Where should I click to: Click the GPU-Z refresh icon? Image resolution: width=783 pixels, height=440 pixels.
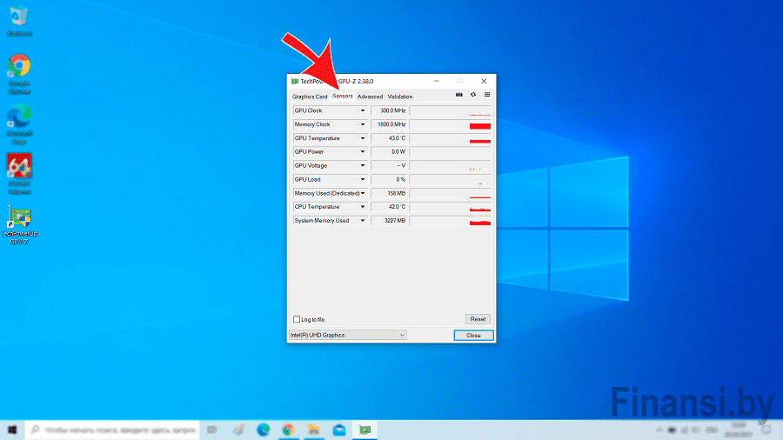point(473,95)
